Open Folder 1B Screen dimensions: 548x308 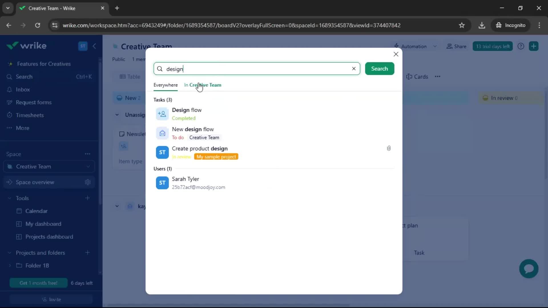37,266
